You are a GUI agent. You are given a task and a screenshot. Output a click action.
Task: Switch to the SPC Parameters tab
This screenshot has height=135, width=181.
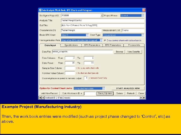(x=92, y=45)
